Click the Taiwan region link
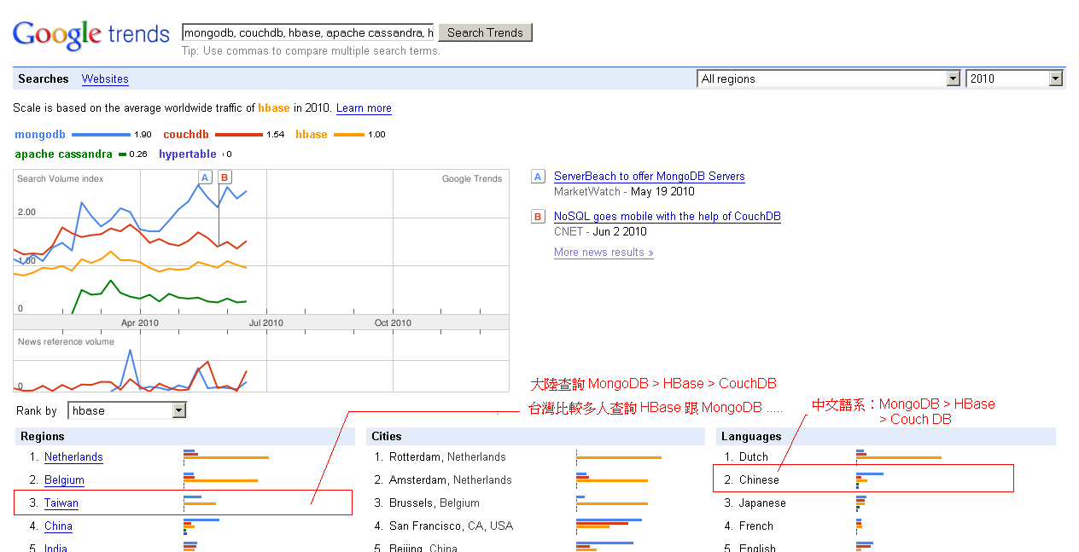The image size is (1079, 552). click(x=61, y=503)
